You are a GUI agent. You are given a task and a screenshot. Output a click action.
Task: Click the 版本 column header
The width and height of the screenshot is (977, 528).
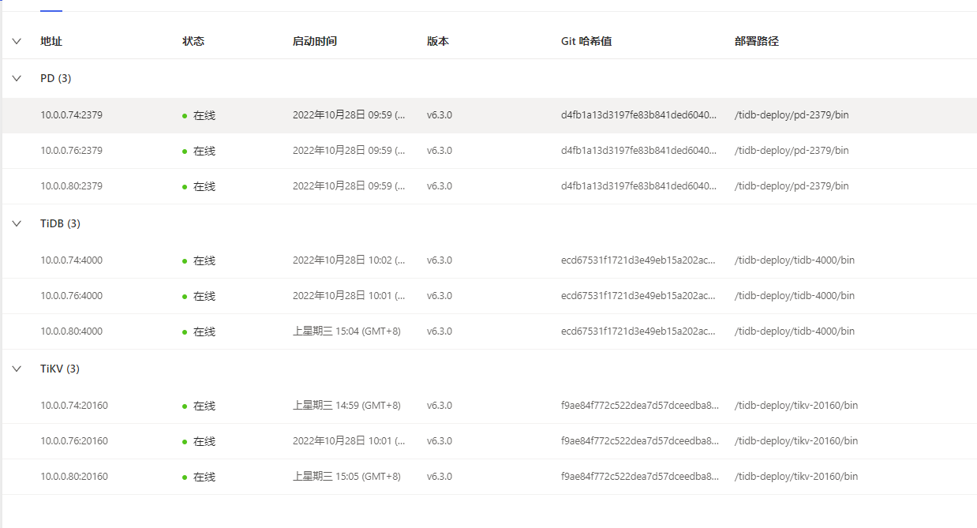click(x=438, y=41)
